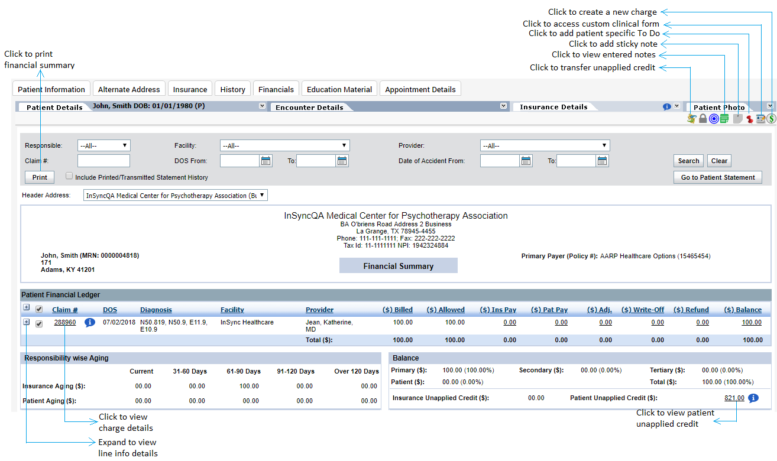Open the 821.00 patient unapplied credit link

[734, 398]
